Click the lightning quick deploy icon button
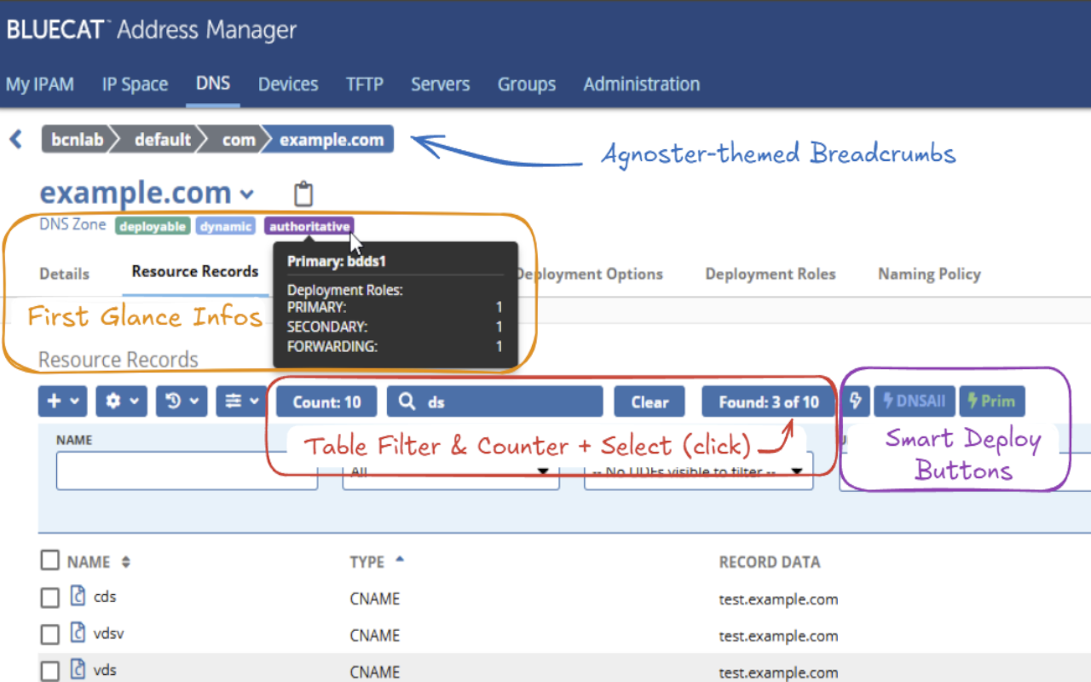The image size is (1091, 682). [x=856, y=402]
